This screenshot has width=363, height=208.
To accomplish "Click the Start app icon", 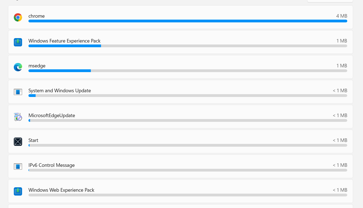I will tap(18, 142).
